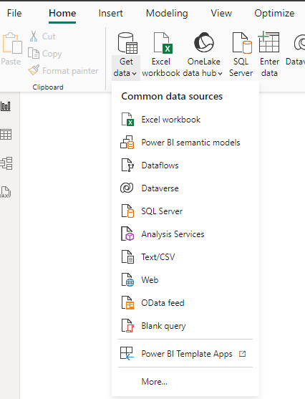Click the Power BI semantic models icon
Viewport: 305px width, 399px height.
tap(127, 143)
